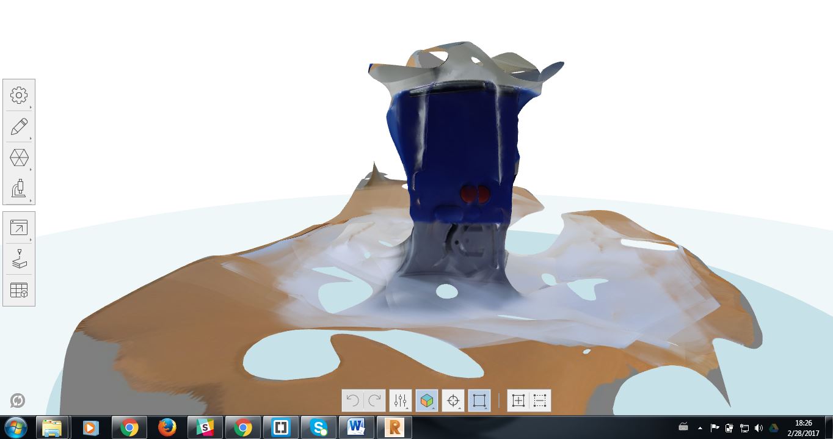Launch the media player taskbar icon

pyautogui.click(x=90, y=427)
